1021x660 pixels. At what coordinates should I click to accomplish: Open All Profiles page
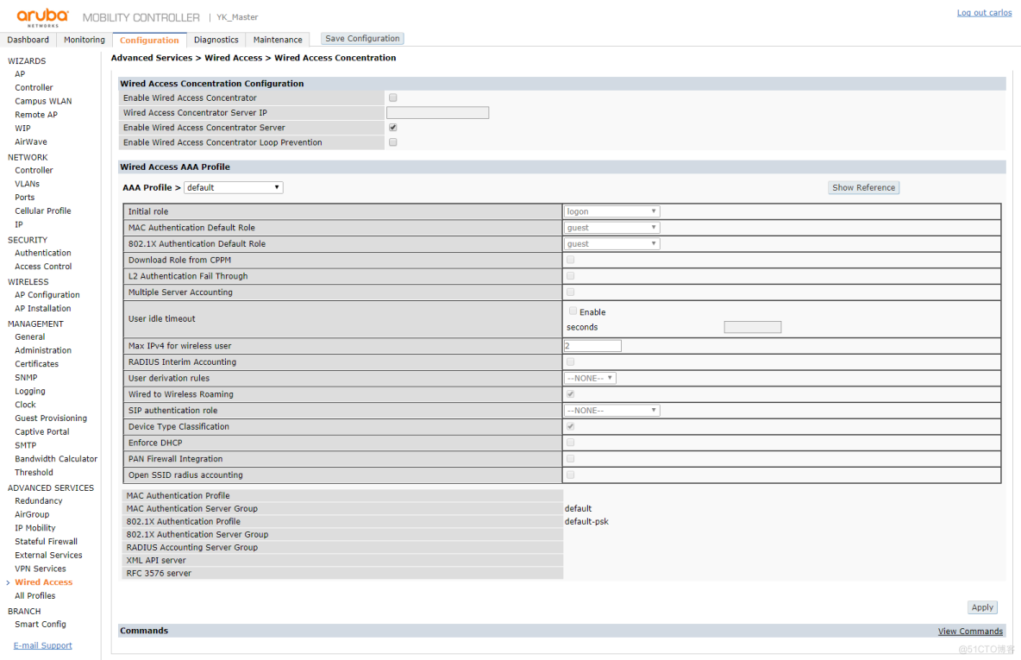tap(35, 596)
